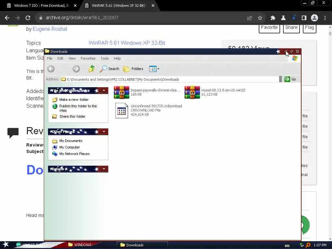
Task: Open Search in the Downloads explorer toolbar
Action: (x=109, y=69)
